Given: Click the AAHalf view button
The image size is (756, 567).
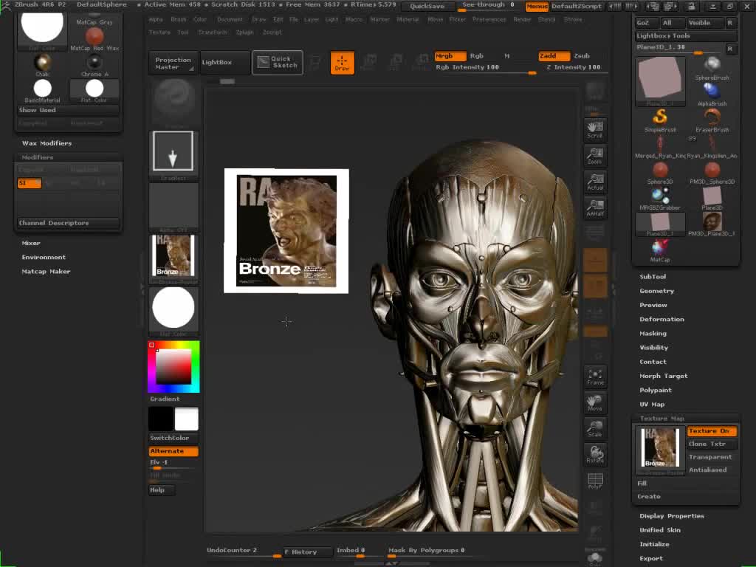Looking at the screenshot, I should (x=595, y=207).
